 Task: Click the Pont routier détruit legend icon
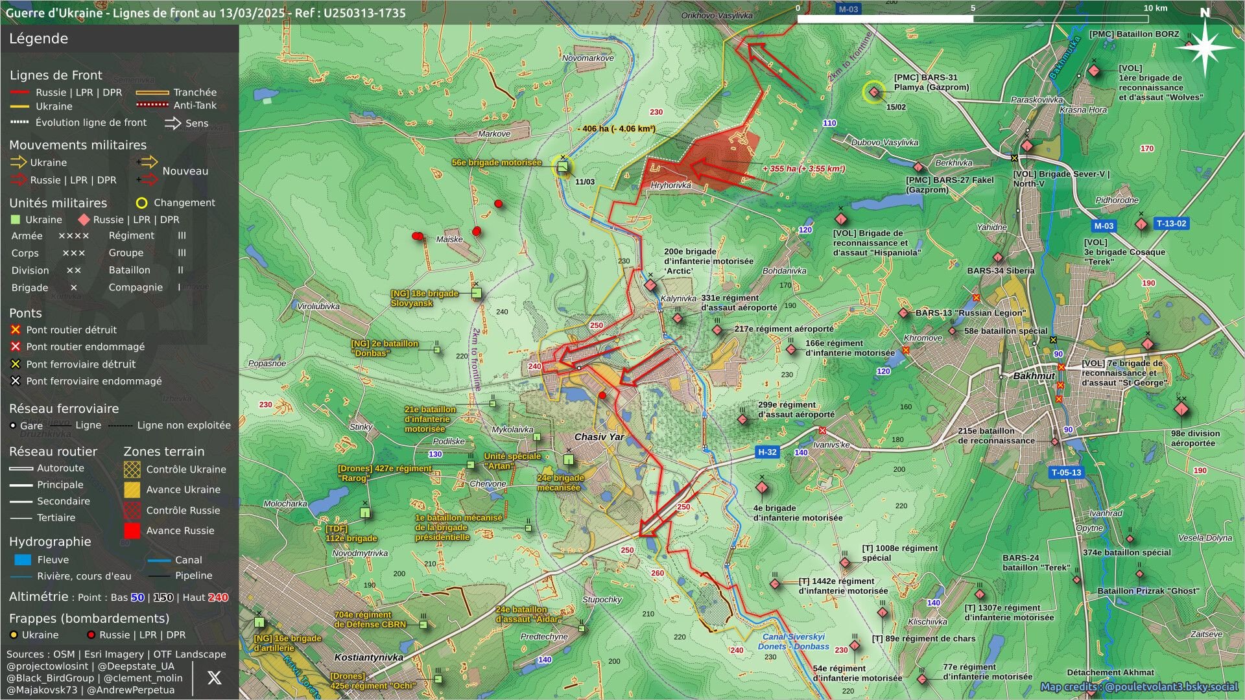click(16, 330)
